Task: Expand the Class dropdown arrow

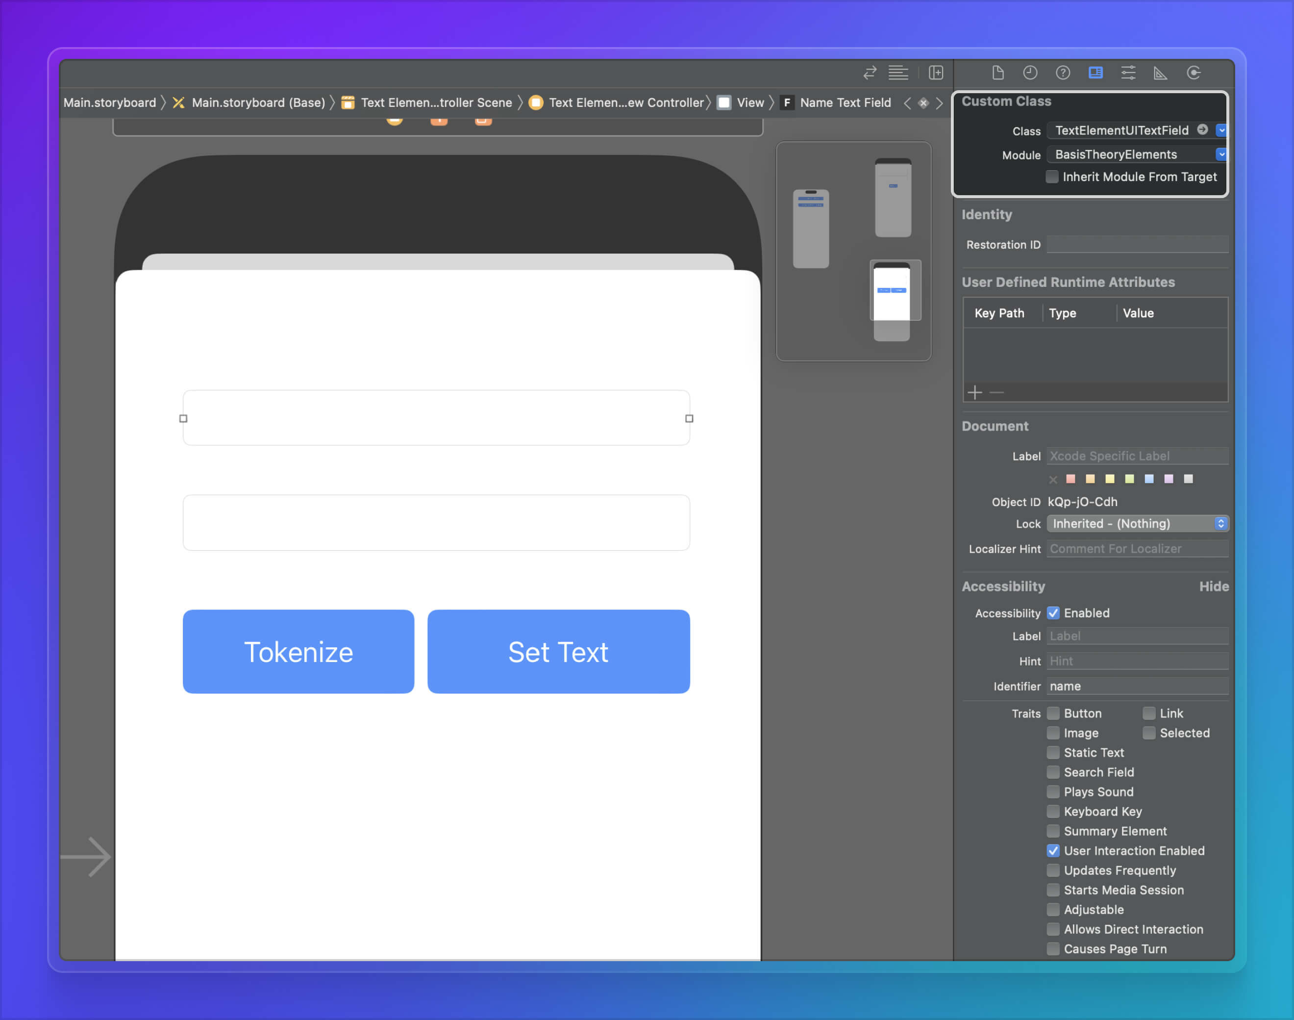Action: 1221,130
